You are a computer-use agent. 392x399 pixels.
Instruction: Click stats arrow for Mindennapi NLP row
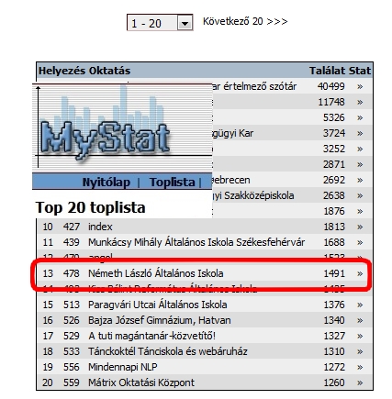click(x=360, y=367)
